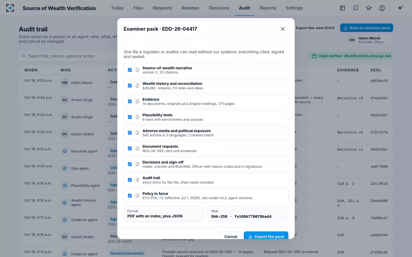Switch to the Files tab
Screen dimensions: 412x257
click(x=138, y=8)
